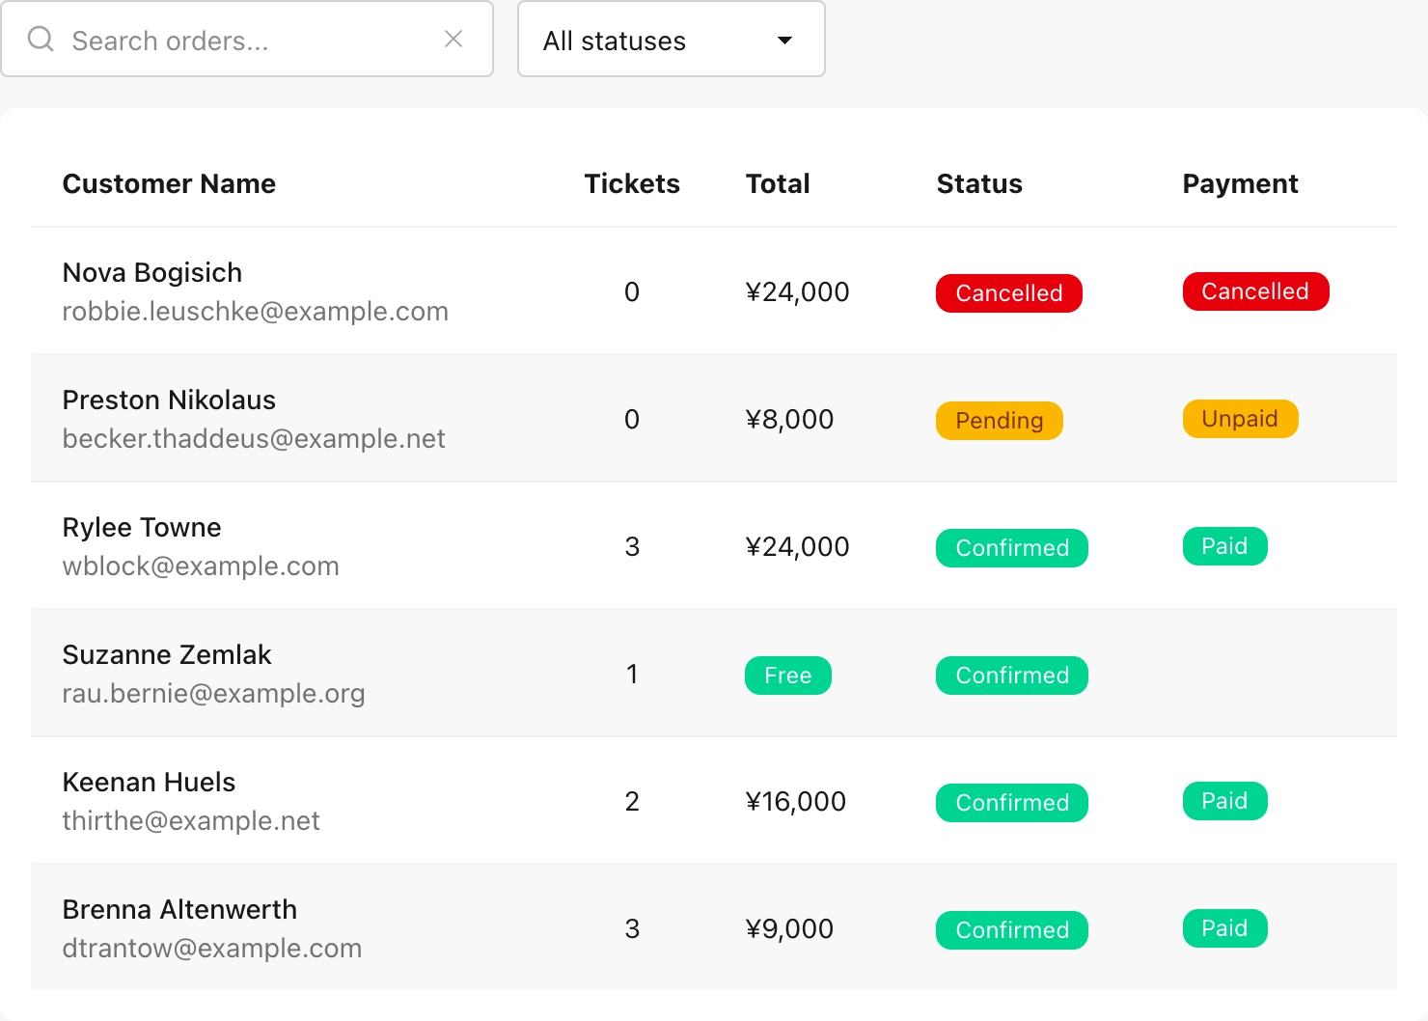
Task: Click Paid badge in Rylee Towne row
Action: coord(1225,546)
